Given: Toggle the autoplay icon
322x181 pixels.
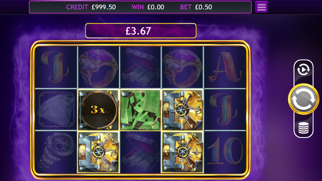Looking at the screenshot, I should [303, 70].
